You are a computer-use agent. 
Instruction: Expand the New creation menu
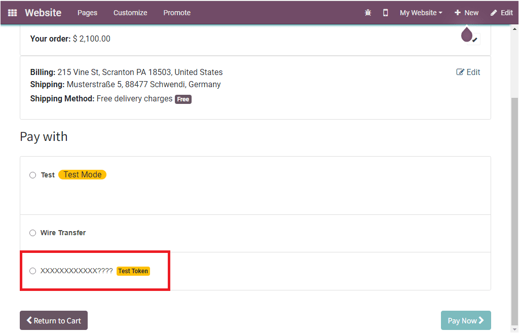pyautogui.click(x=466, y=12)
